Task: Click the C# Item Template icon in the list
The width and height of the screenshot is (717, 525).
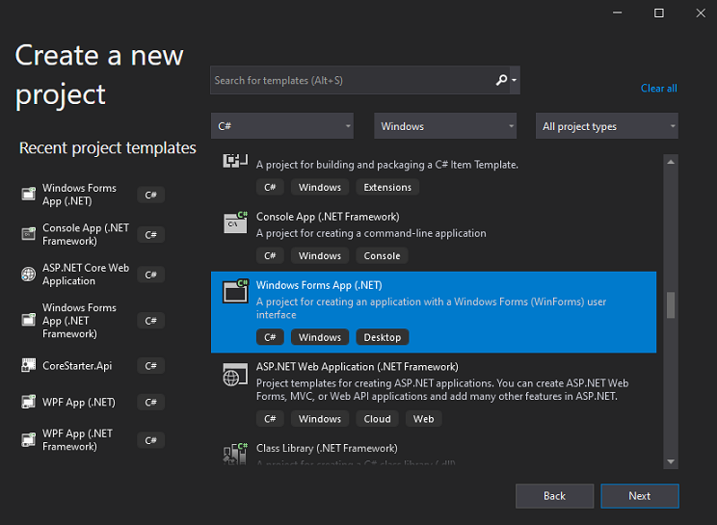Action: (x=235, y=161)
